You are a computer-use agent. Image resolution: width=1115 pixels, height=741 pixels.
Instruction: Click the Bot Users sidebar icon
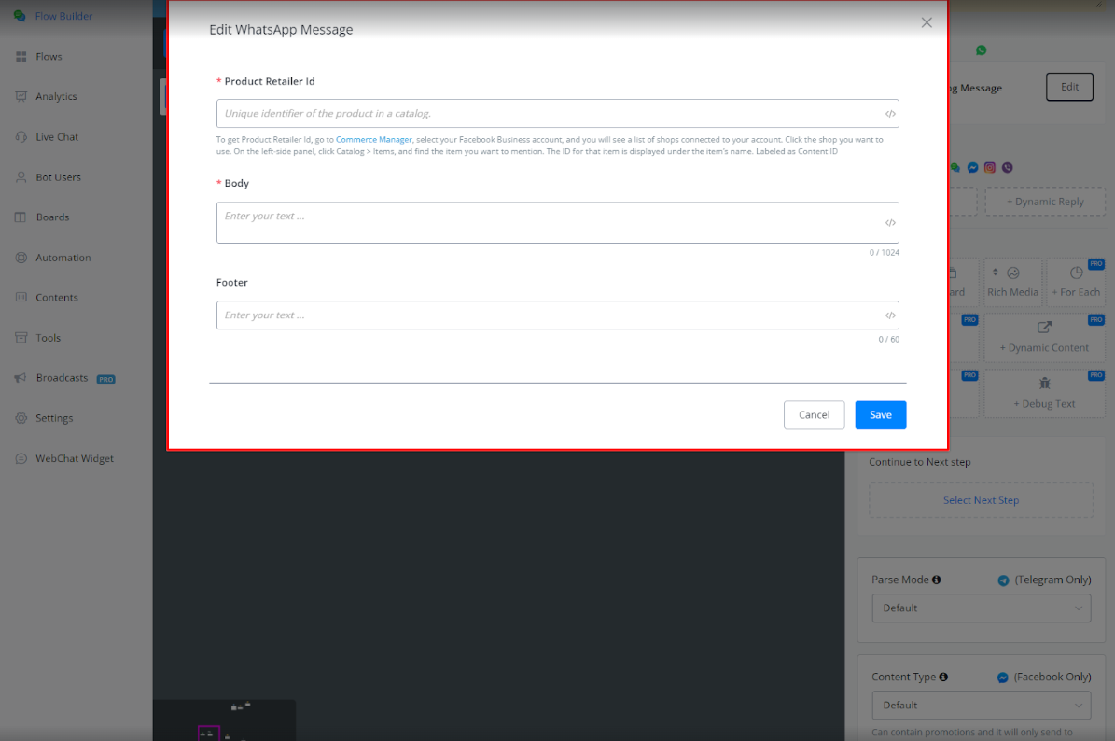tap(21, 177)
